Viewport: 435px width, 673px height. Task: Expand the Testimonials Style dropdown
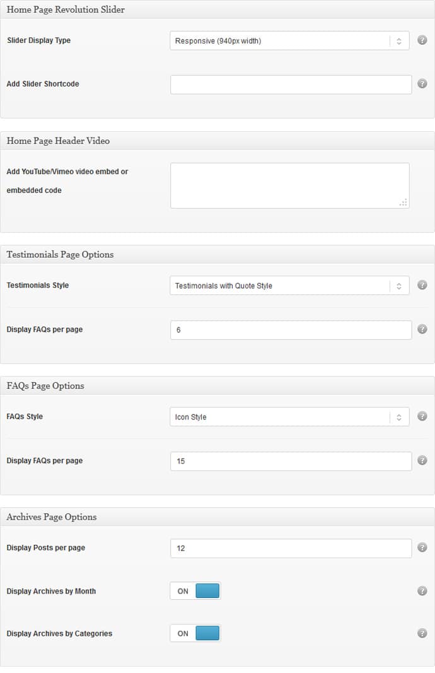[x=289, y=286]
